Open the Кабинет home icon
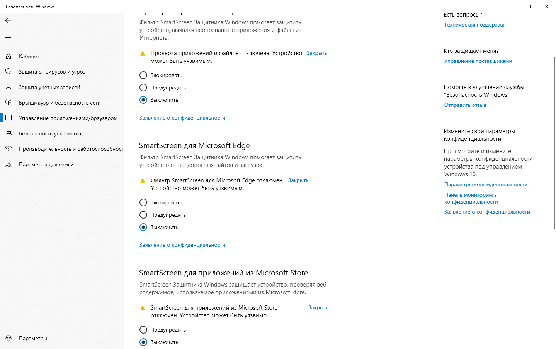Screen dimensions: 556x349 coord(9,56)
